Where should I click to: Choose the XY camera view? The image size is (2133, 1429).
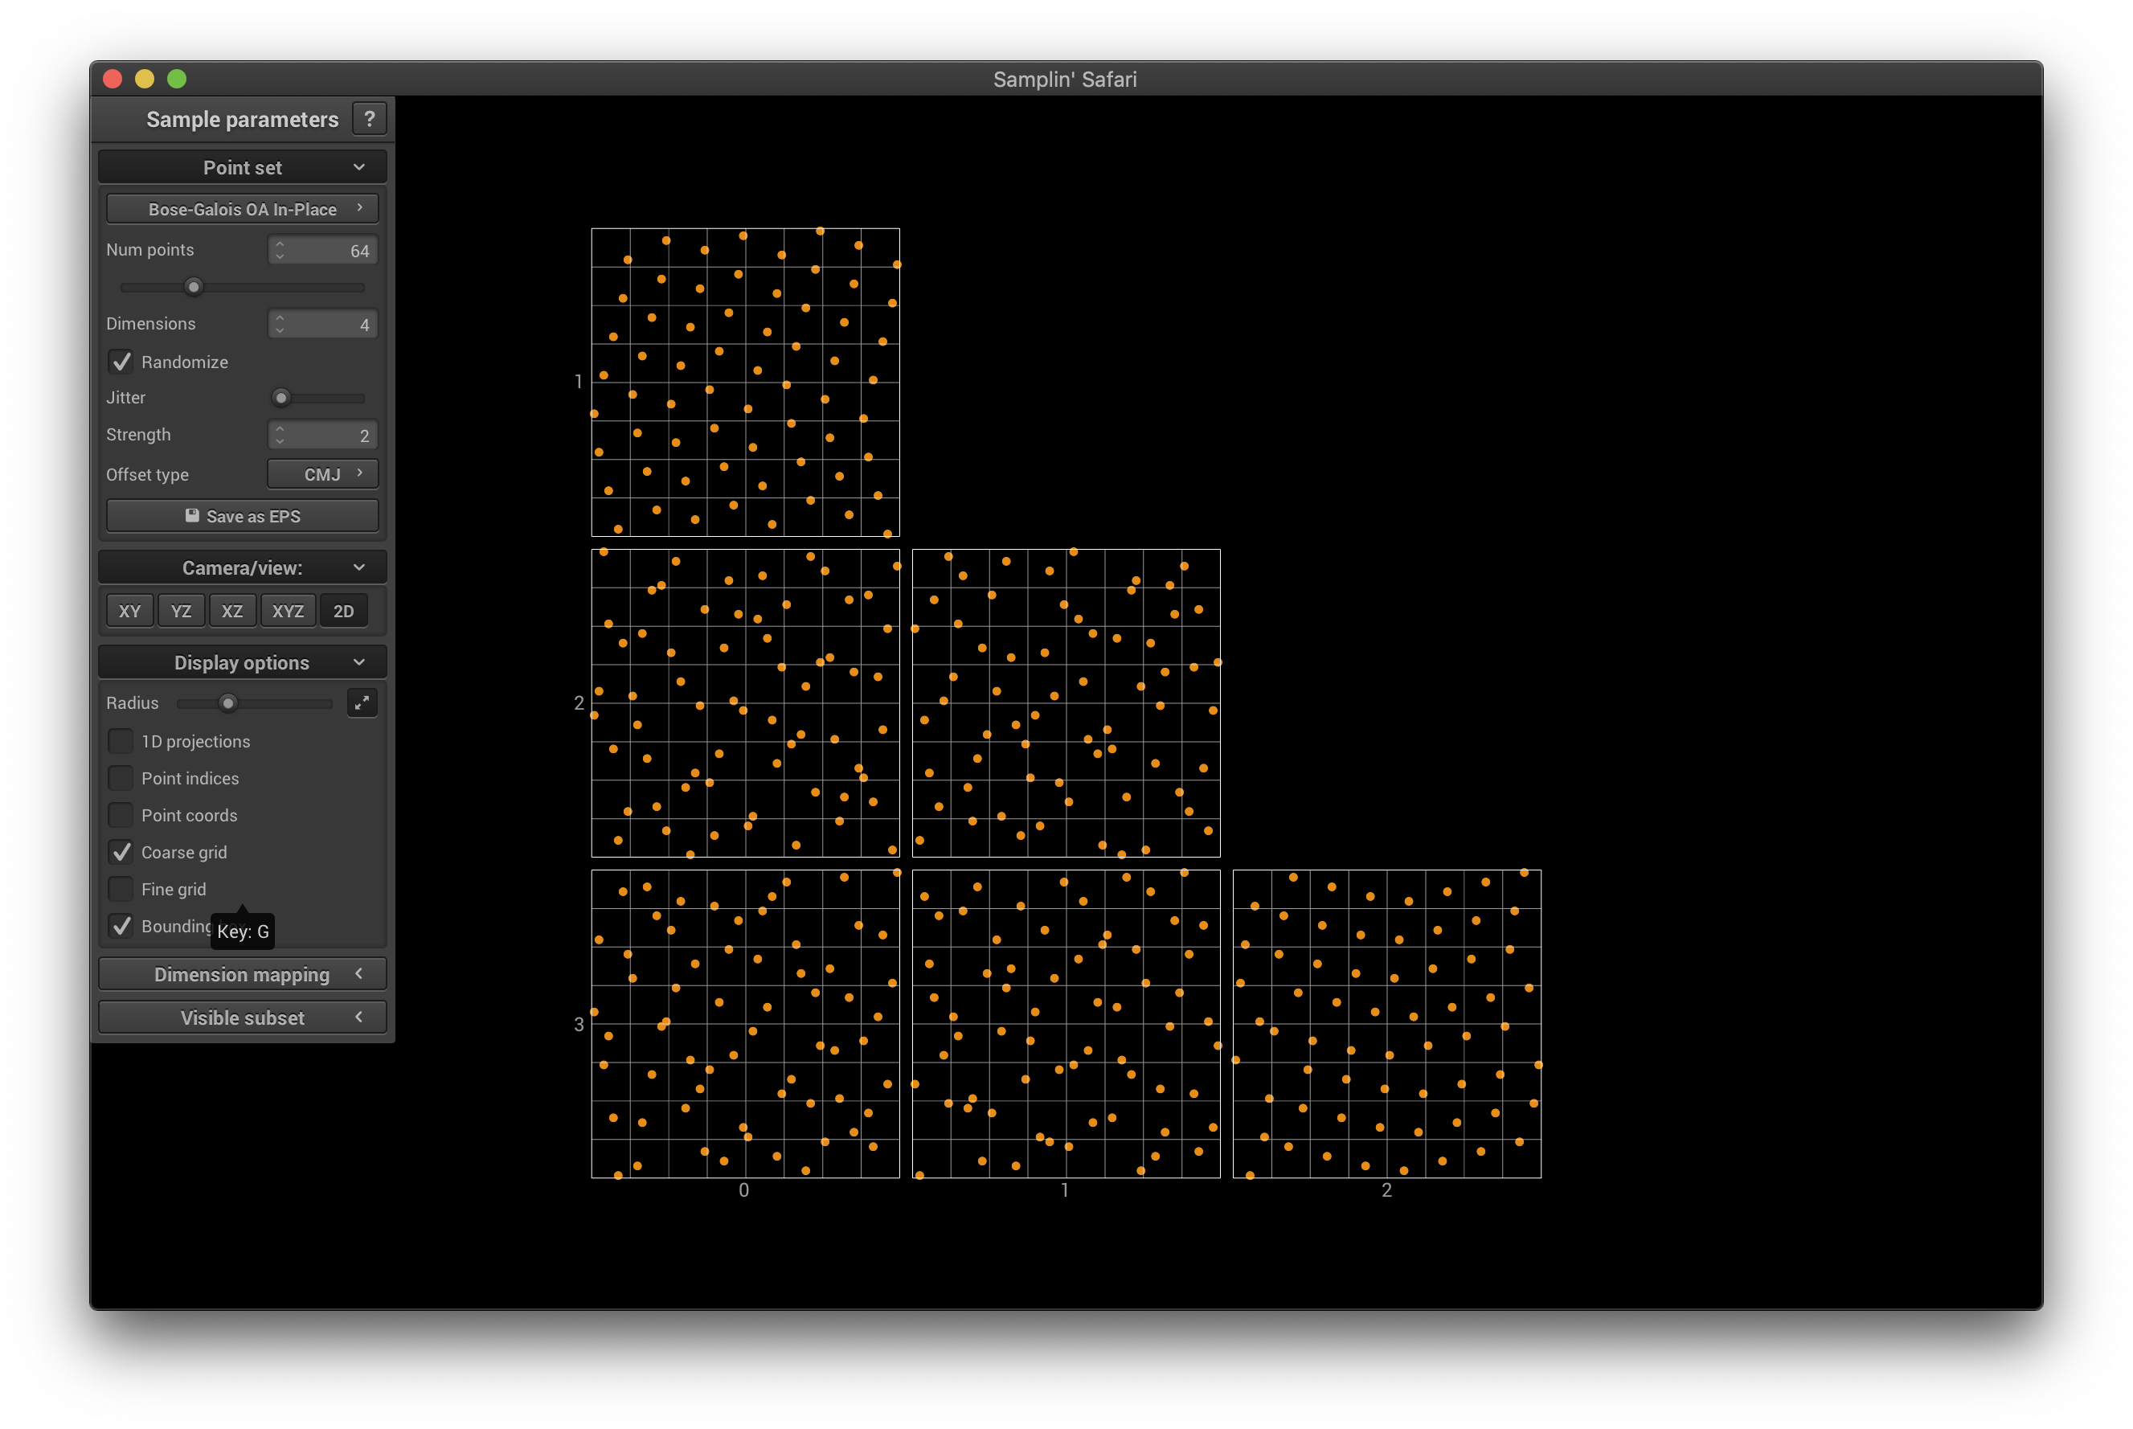[129, 611]
